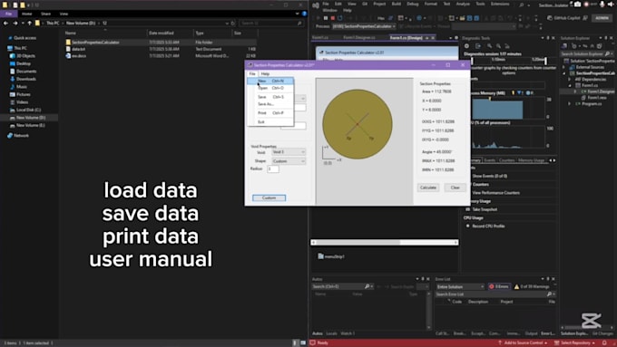617x347 pixels.
Task: Open the Events tab in Diagnostic Tools
Action: [489, 160]
